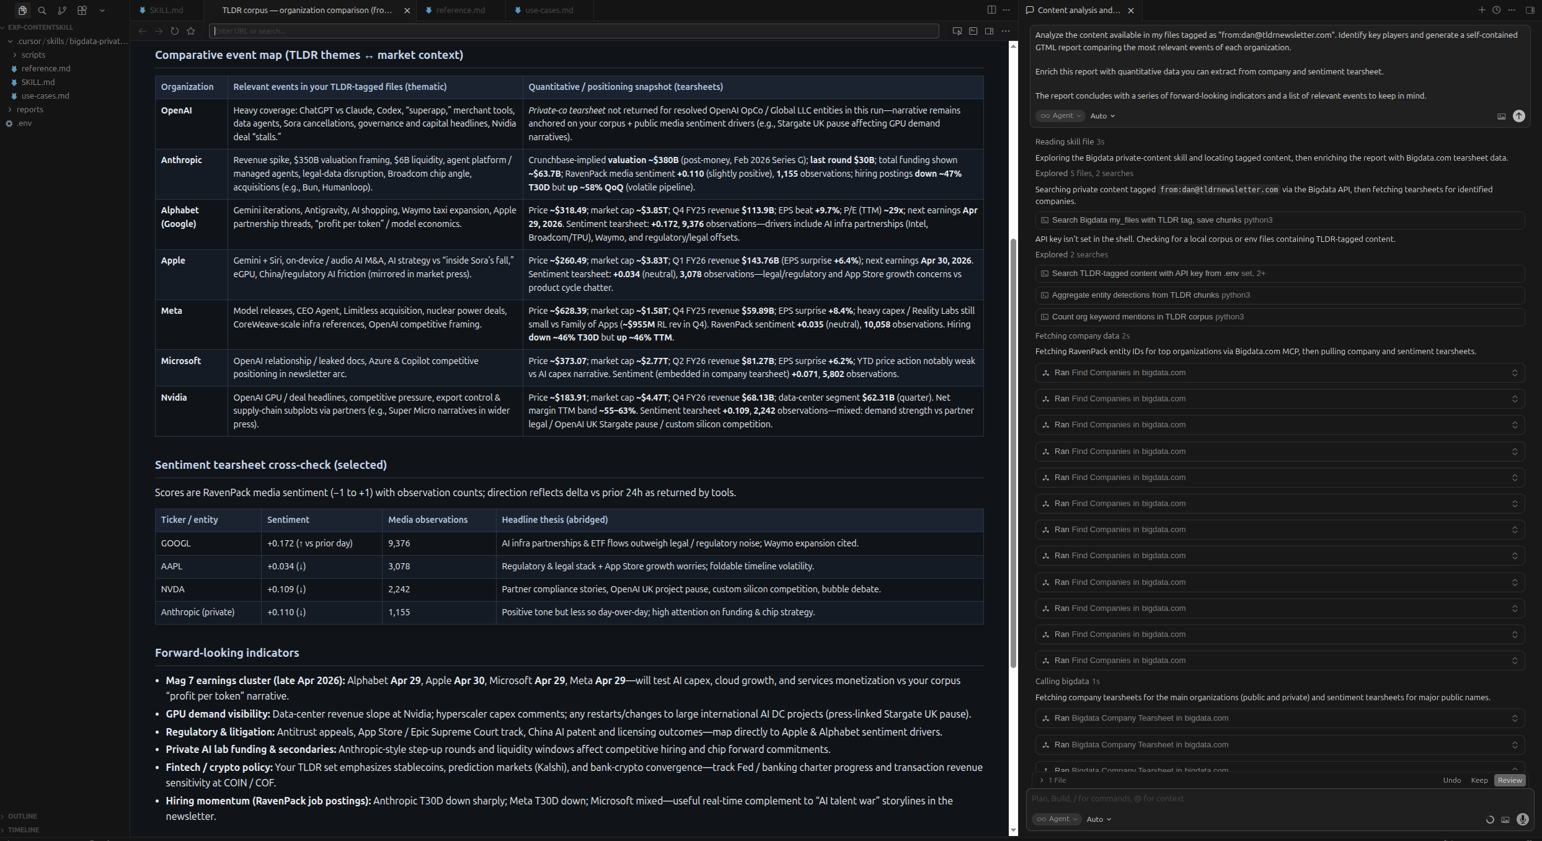Click the Enter URL or search field

tap(574, 31)
